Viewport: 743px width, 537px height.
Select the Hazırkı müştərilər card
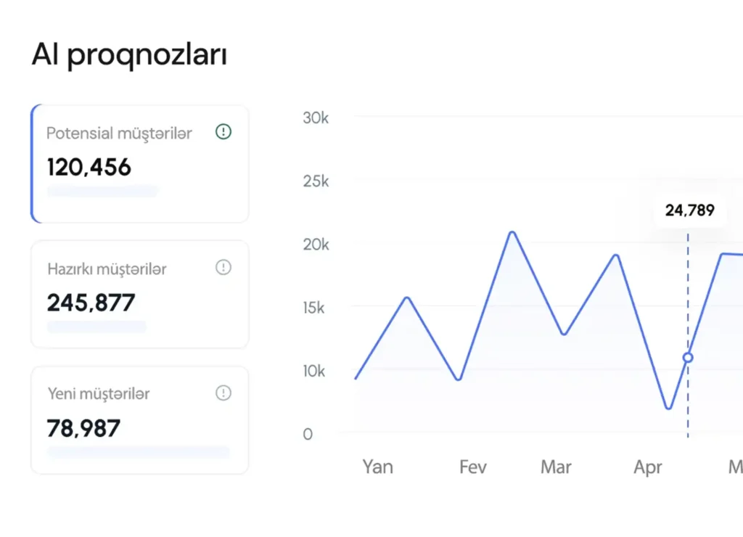point(141,295)
